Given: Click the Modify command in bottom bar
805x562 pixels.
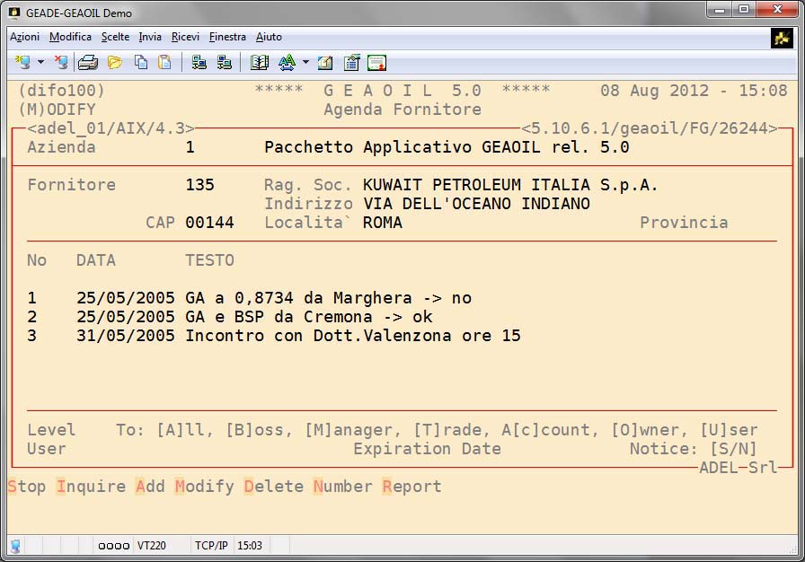Looking at the screenshot, I should [x=204, y=487].
